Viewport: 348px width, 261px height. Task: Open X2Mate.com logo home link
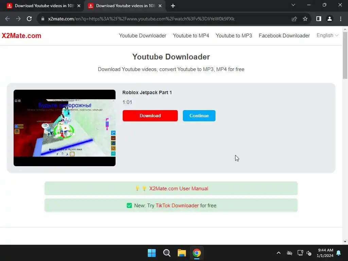(x=21, y=36)
